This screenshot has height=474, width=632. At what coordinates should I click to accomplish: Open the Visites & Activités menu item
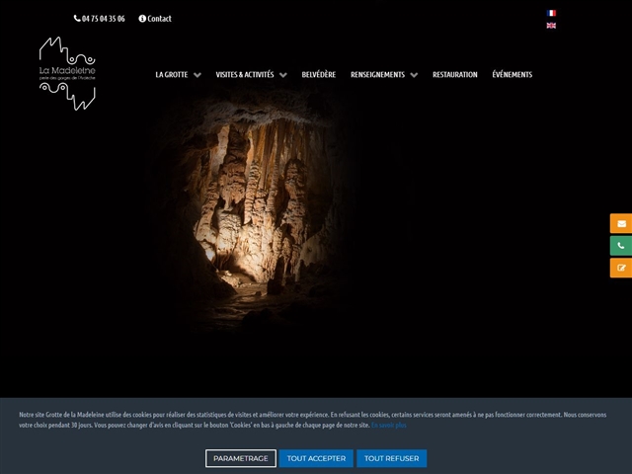pyautogui.click(x=245, y=75)
